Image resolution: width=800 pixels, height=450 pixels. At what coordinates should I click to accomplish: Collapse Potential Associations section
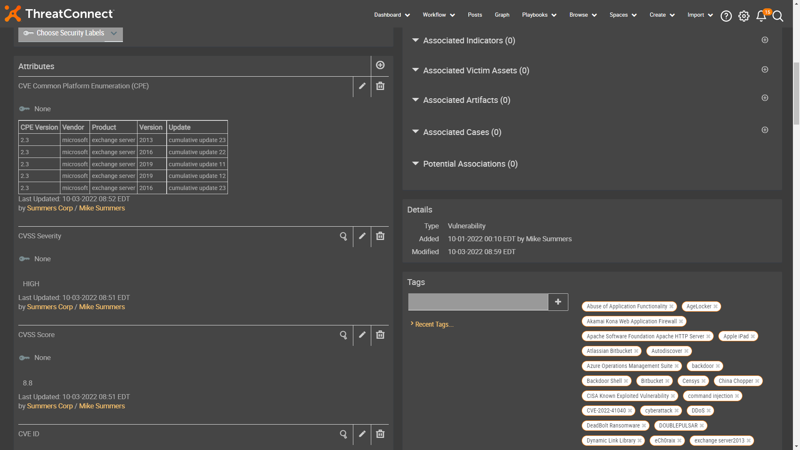point(415,164)
